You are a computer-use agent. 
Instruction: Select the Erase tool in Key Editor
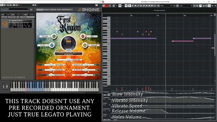[135, 6]
